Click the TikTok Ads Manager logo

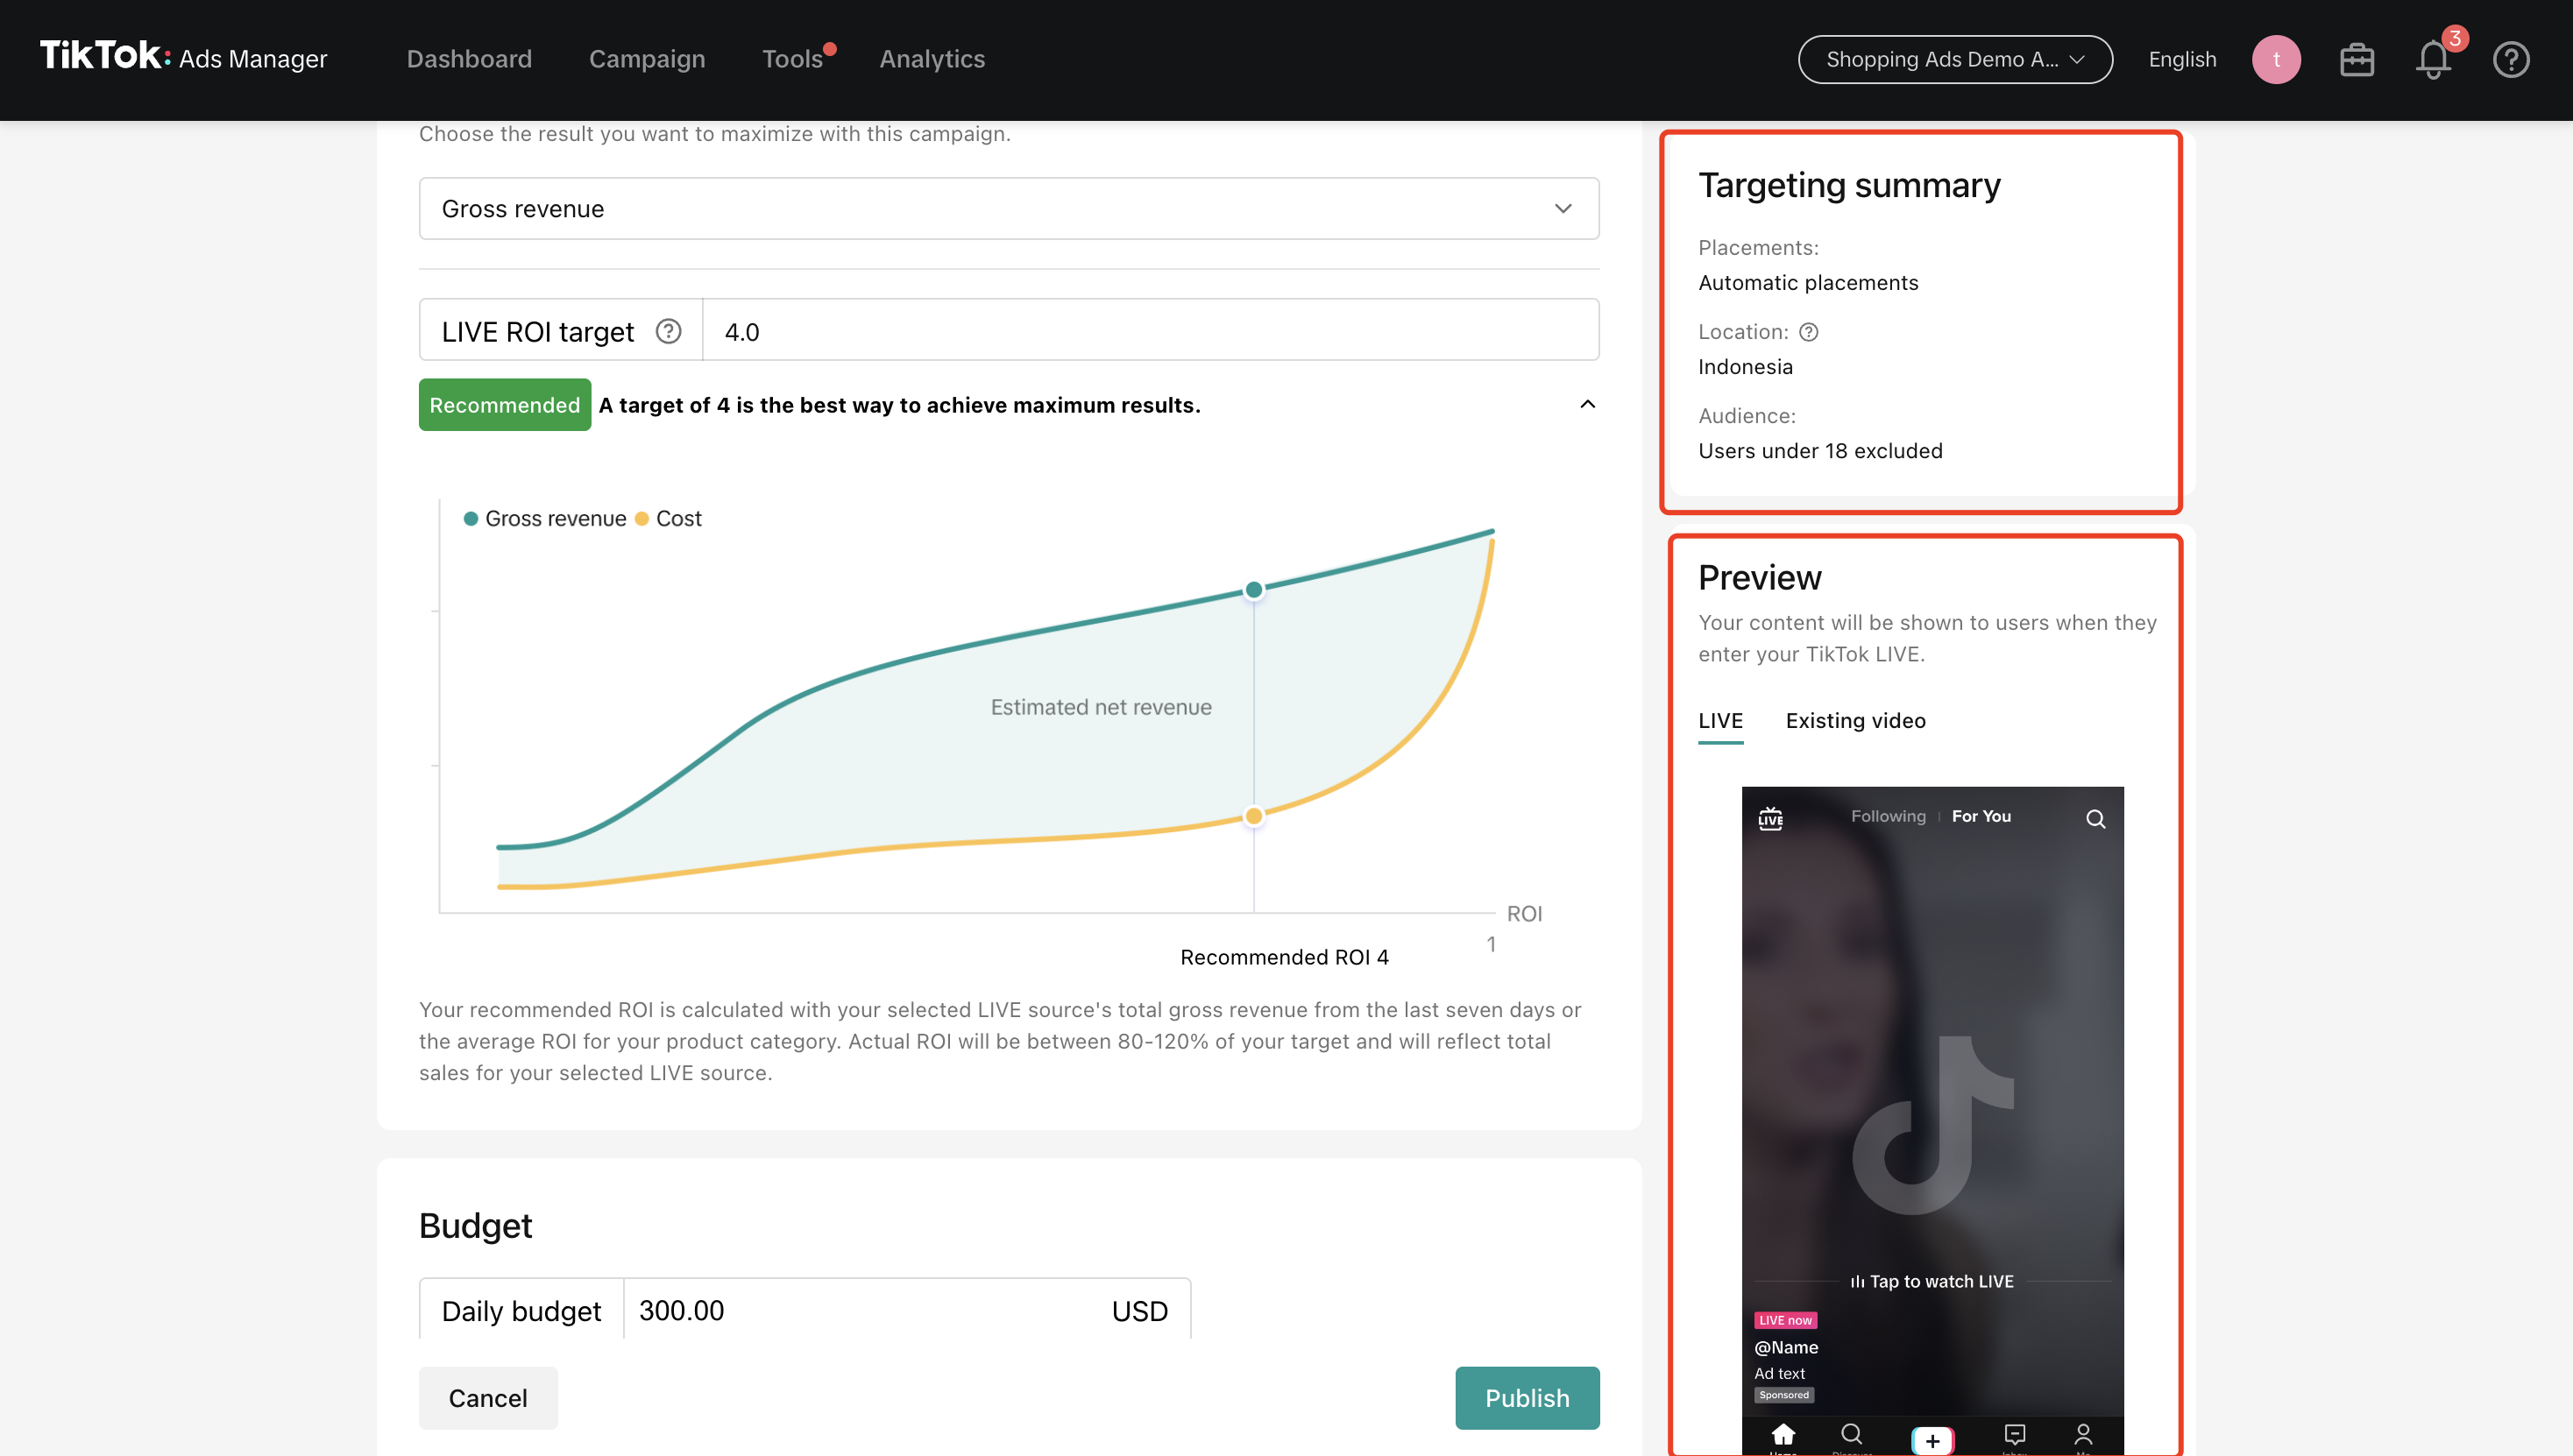tap(183, 57)
